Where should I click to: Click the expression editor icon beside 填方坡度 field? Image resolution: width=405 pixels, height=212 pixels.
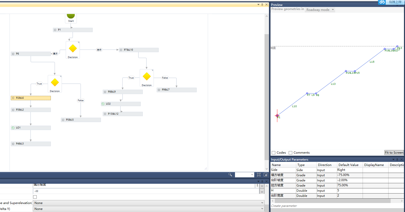pos(257,185)
